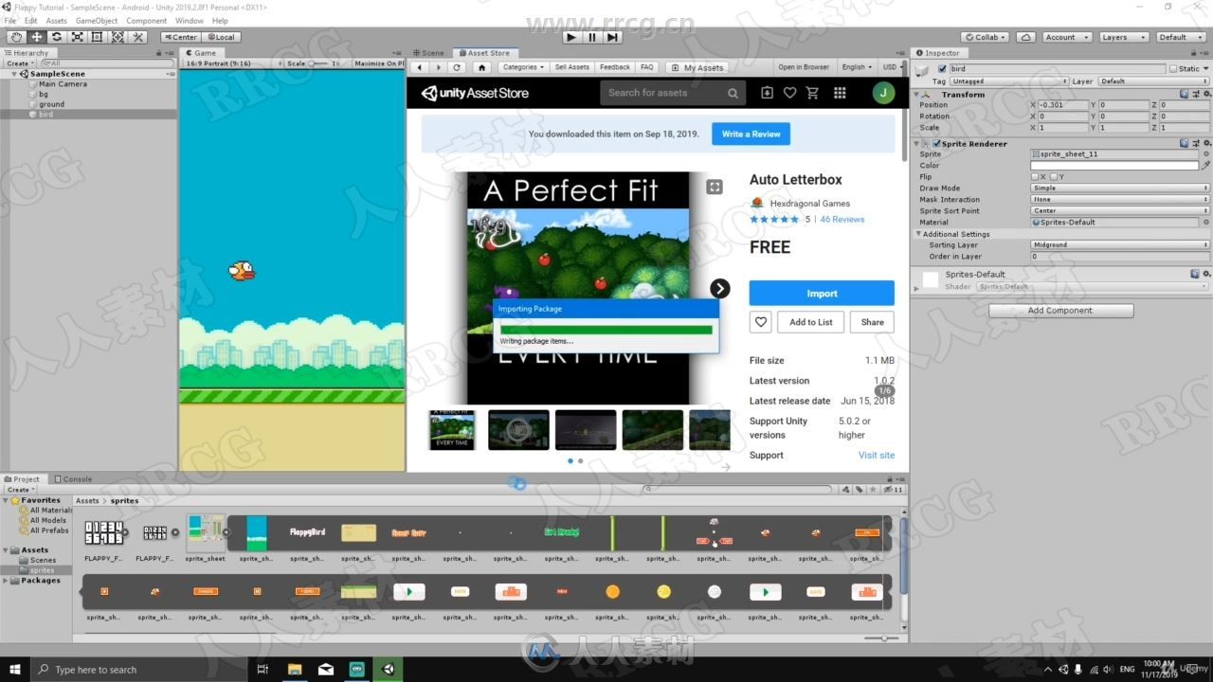Click the blue Import button
The image size is (1213, 682).
pyautogui.click(x=822, y=293)
